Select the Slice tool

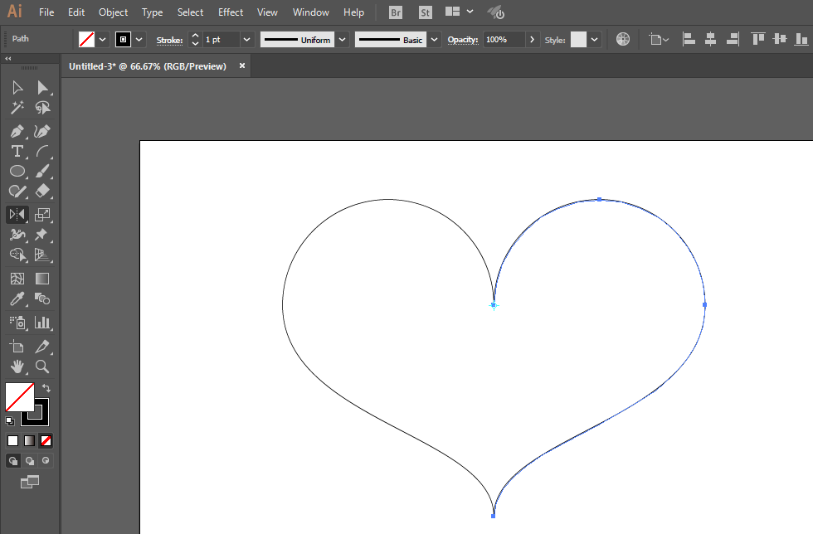[x=42, y=347]
